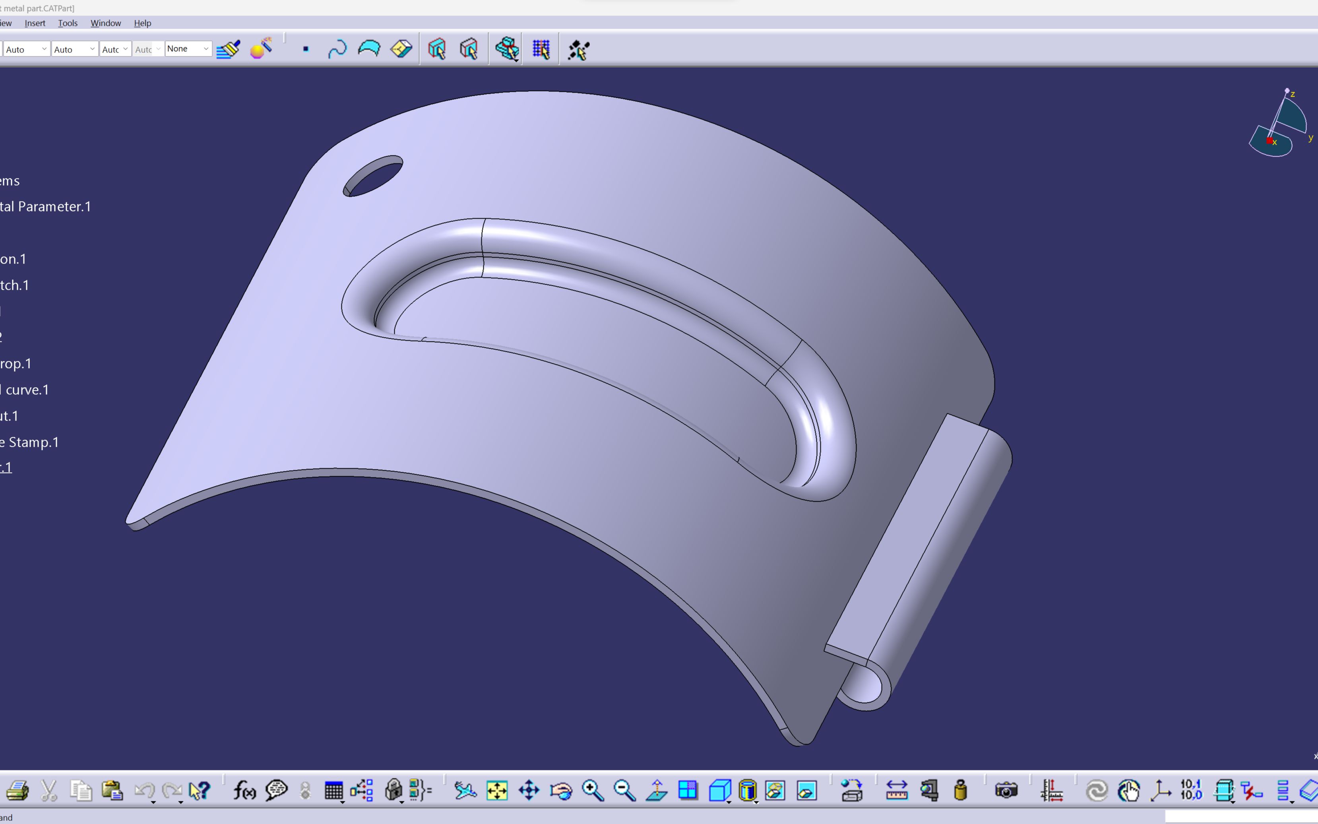Screen dimensions: 1318x824
Task: Click the Isometric View cube icon
Action: tap(720, 790)
